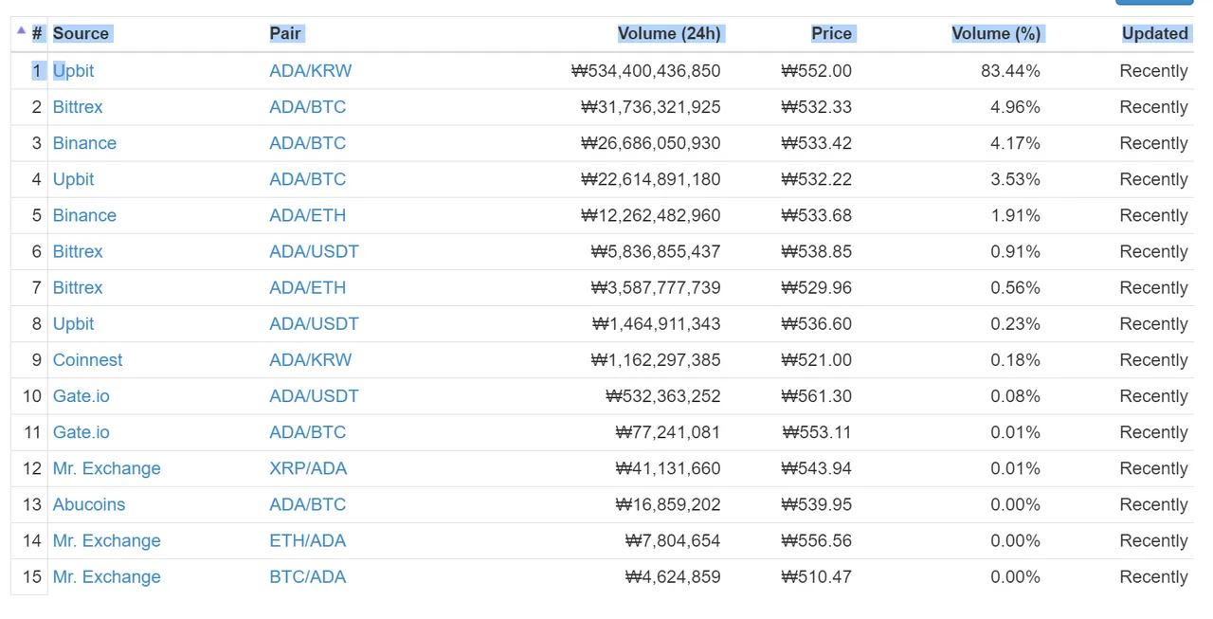Select price ₩561.30 cell
The height and width of the screenshot is (619, 1213).
(x=816, y=396)
